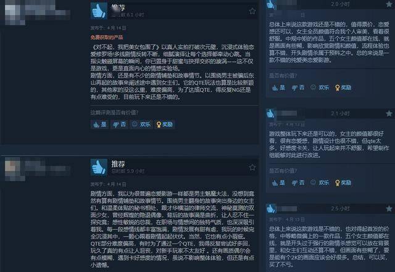Viewport: 395px width, 272px height.
Task: Give 奖励 to the first large review
Action: [165, 125]
